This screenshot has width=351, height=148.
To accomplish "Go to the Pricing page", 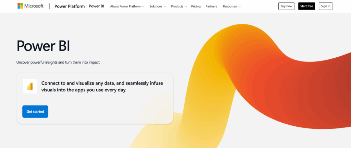I will (196, 6).
